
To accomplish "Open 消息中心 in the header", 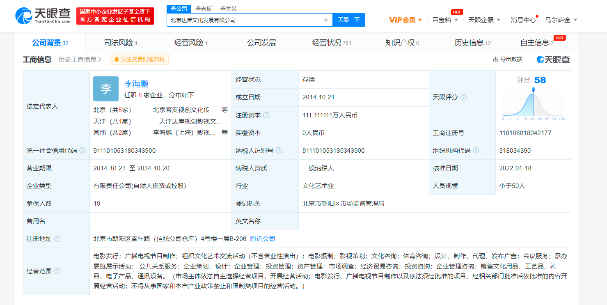I will 523,20.
